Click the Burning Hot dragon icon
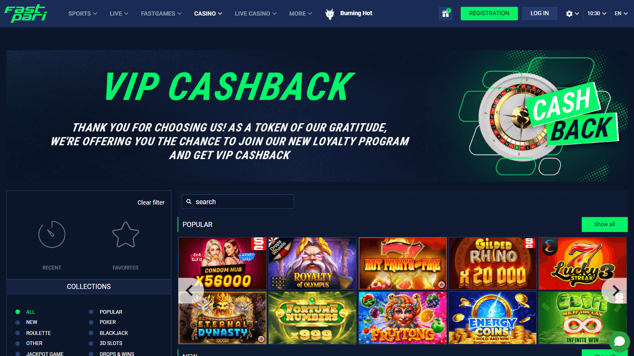The width and height of the screenshot is (634, 356). pos(330,14)
